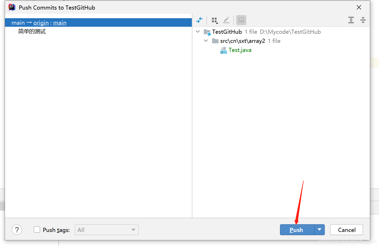Click the Push button
Image resolution: width=379 pixels, height=246 pixels.
click(x=297, y=230)
